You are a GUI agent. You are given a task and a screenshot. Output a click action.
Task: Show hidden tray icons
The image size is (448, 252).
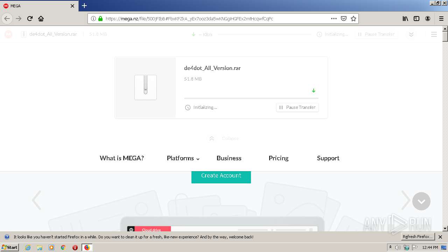click(390, 247)
